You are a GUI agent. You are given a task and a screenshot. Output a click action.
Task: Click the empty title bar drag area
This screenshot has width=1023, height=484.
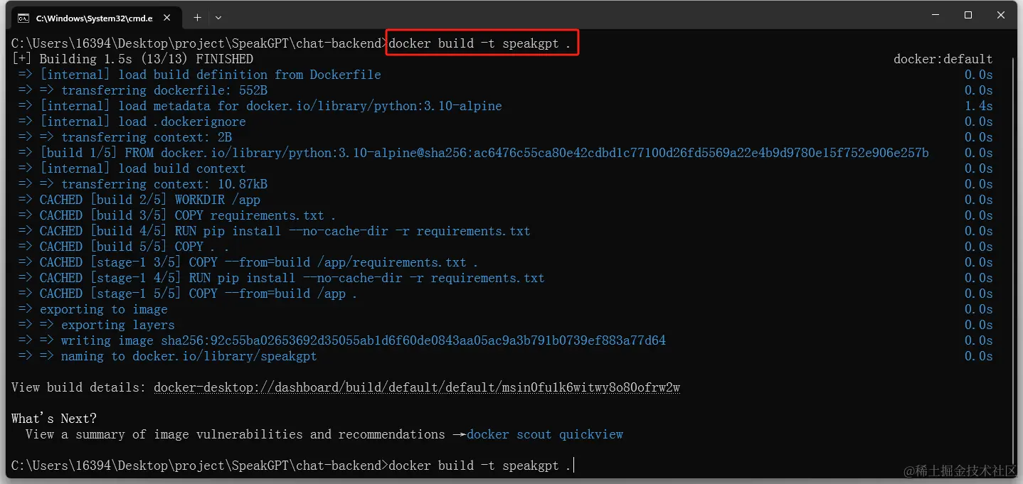569,16
